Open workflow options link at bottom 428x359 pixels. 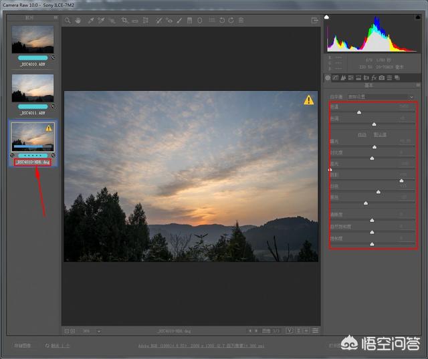coord(201,346)
